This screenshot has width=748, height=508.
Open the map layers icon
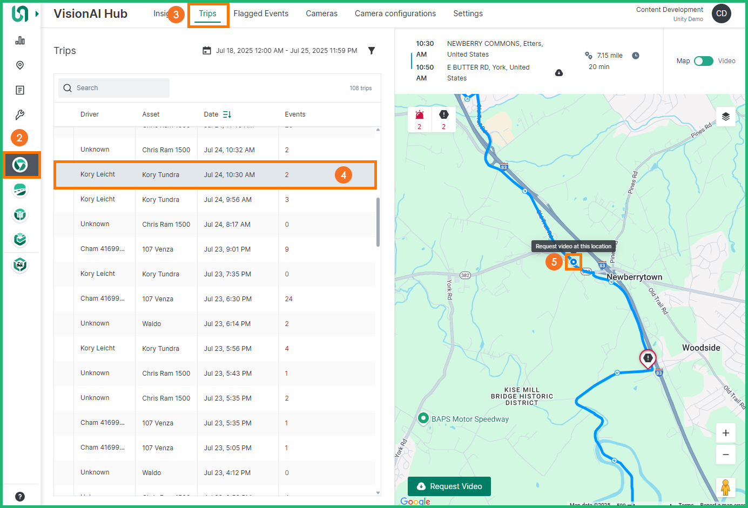click(x=725, y=117)
